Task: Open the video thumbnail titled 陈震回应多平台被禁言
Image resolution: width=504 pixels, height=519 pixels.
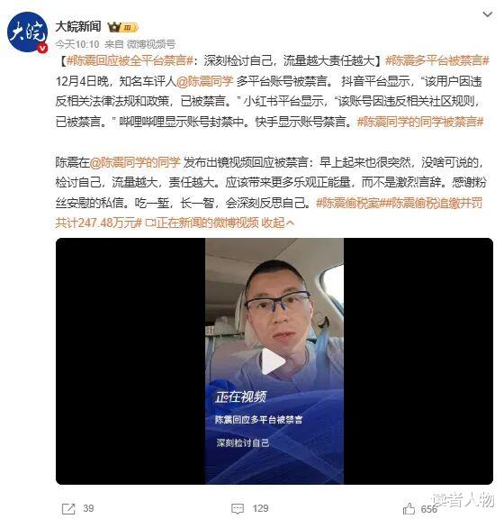Action: pyautogui.click(x=274, y=361)
